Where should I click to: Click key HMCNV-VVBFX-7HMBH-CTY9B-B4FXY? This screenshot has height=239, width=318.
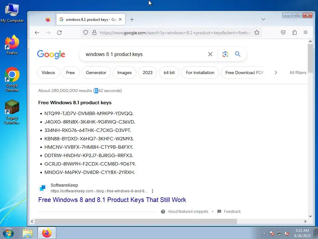89,147
